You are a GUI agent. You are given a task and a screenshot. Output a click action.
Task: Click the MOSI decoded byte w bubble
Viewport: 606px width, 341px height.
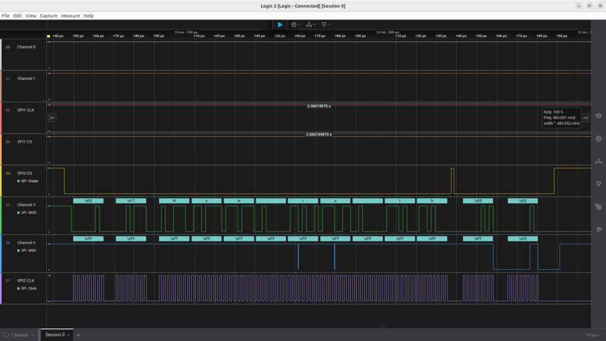tap(239, 201)
